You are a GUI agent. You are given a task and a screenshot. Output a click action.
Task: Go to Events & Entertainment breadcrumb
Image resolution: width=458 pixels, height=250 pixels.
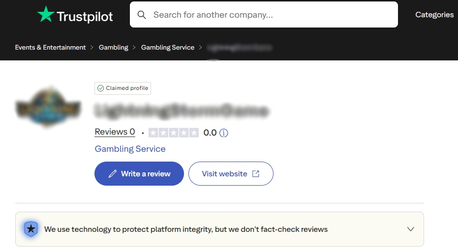(50, 48)
